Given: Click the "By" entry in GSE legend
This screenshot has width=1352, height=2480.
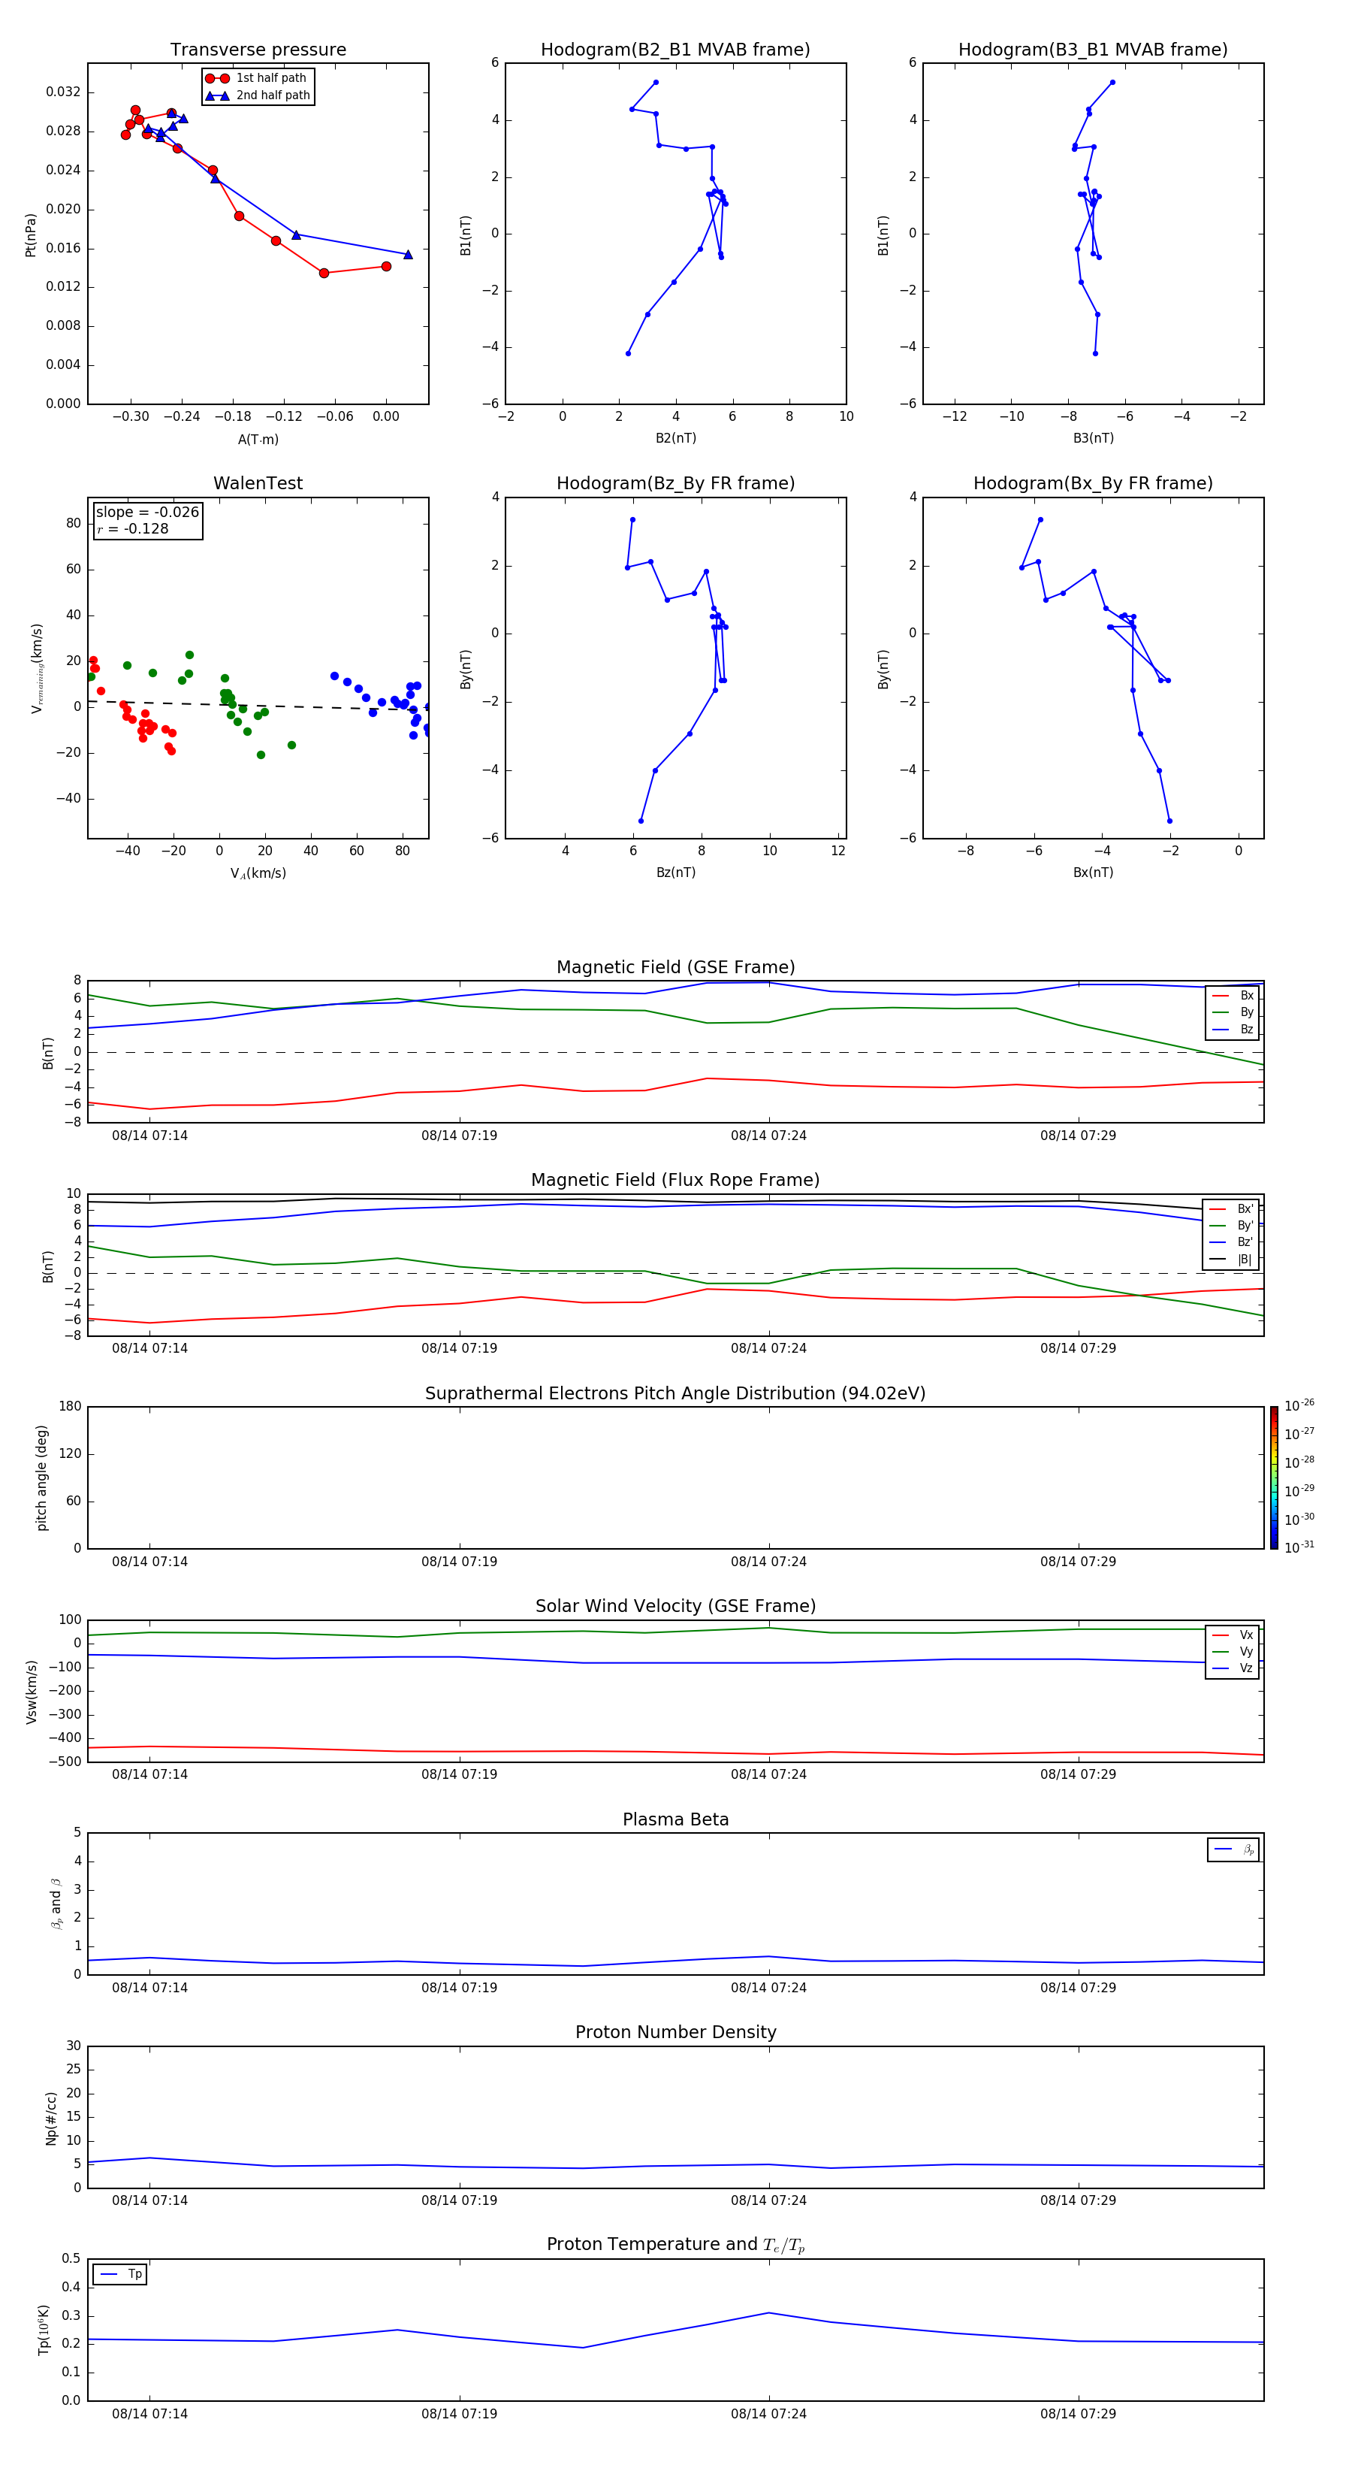Looking at the screenshot, I should click(x=1233, y=1012).
